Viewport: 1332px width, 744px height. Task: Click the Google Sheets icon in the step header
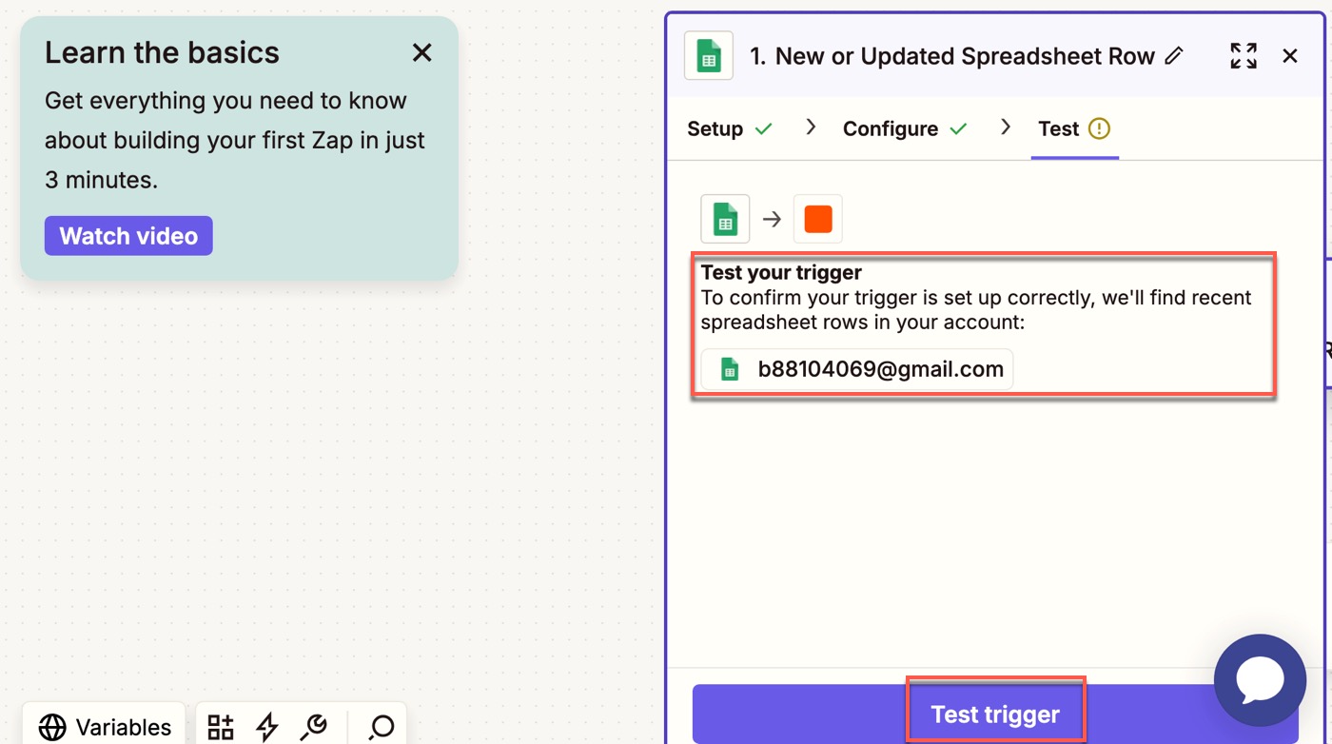709,55
